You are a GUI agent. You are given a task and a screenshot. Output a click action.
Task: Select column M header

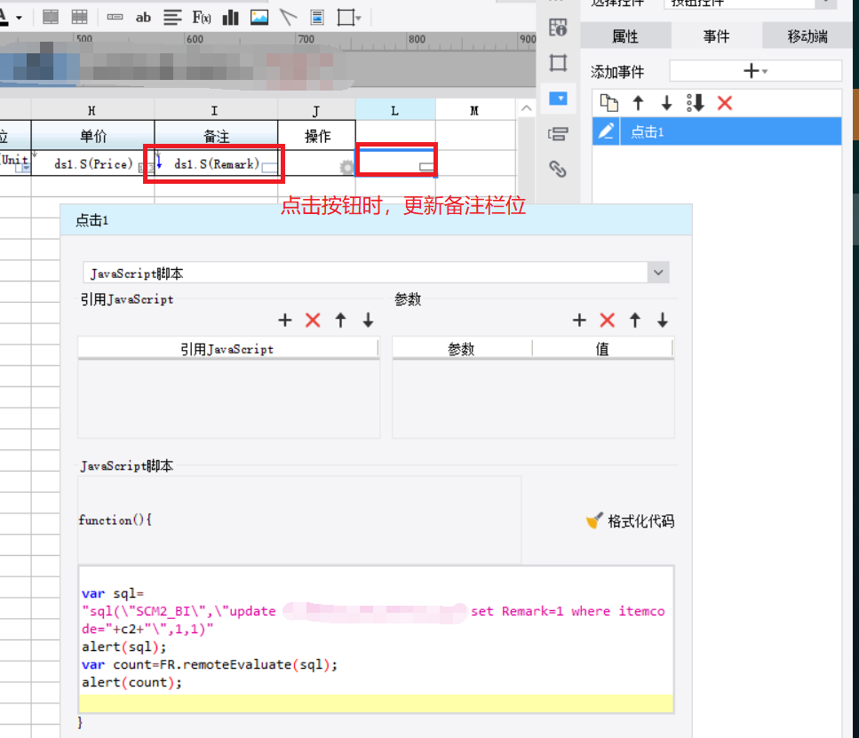(x=474, y=110)
